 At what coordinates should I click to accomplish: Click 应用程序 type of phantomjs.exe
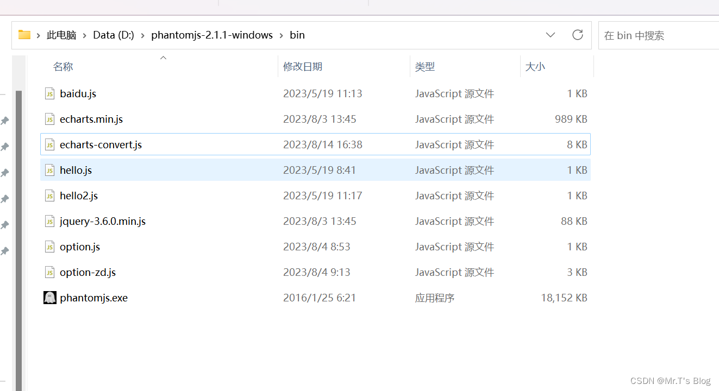click(435, 298)
